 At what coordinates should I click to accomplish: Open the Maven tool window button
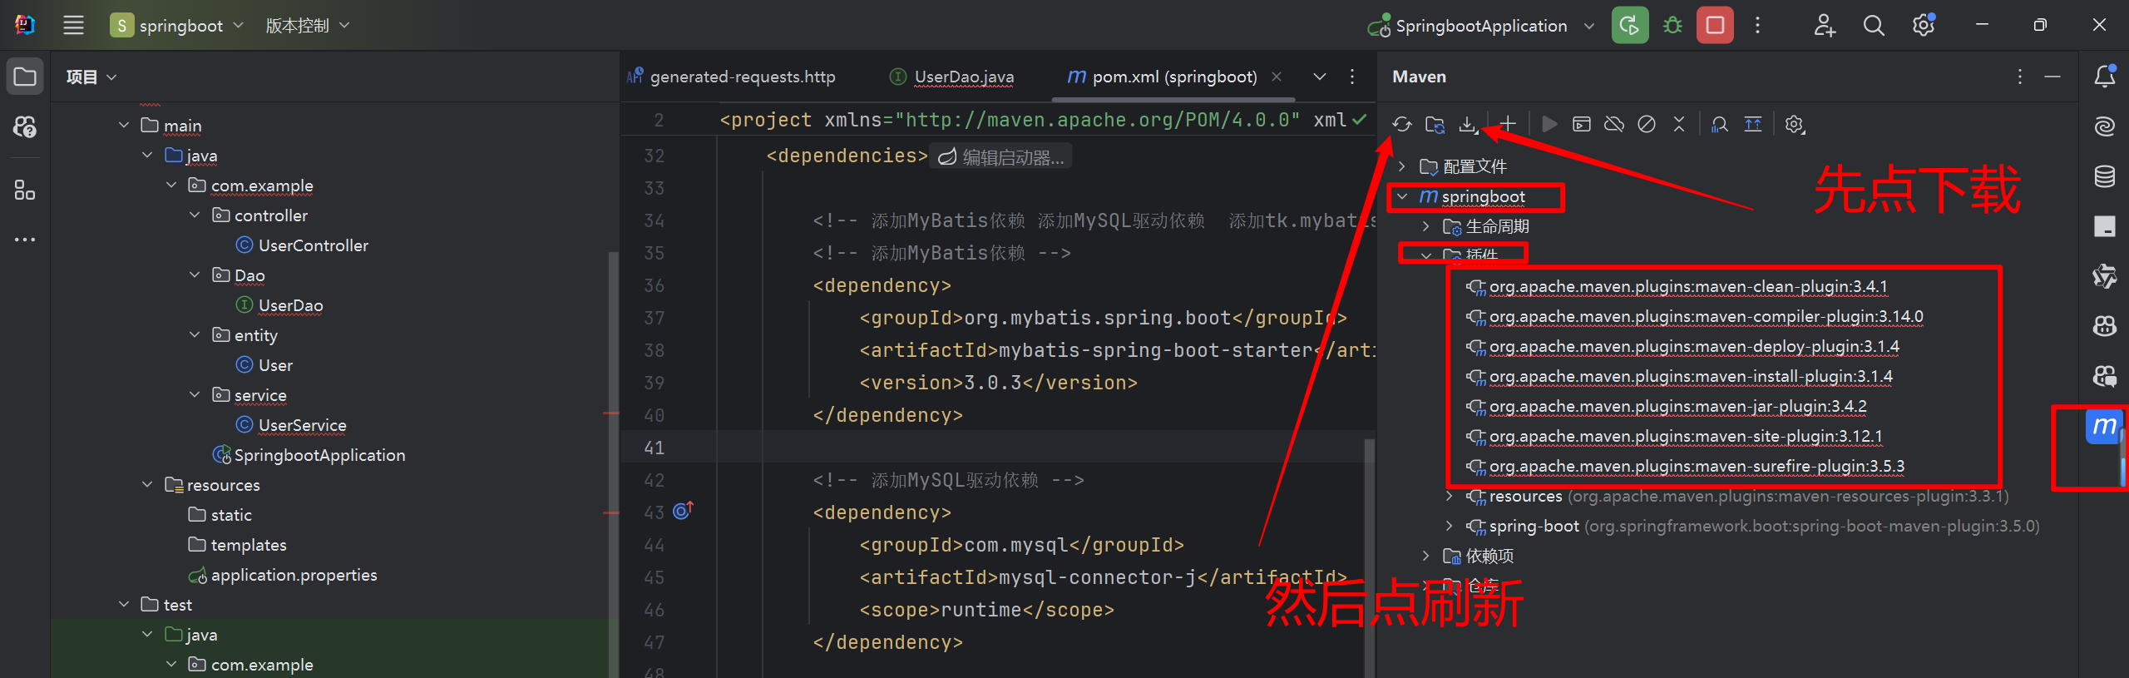2105,427
